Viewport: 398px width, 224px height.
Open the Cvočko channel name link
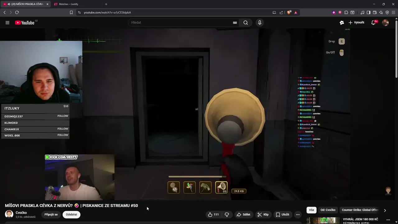21,212
